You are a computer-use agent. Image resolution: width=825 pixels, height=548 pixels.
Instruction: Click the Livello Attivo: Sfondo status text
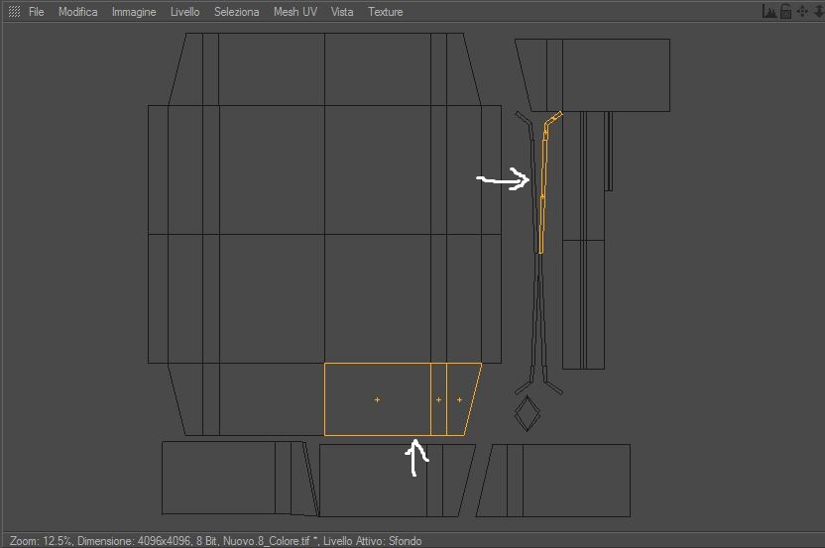click(373, 541)
